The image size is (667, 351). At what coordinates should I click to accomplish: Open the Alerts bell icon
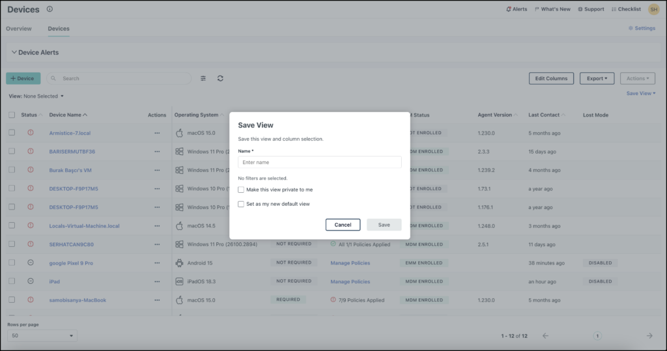(509, 9)
